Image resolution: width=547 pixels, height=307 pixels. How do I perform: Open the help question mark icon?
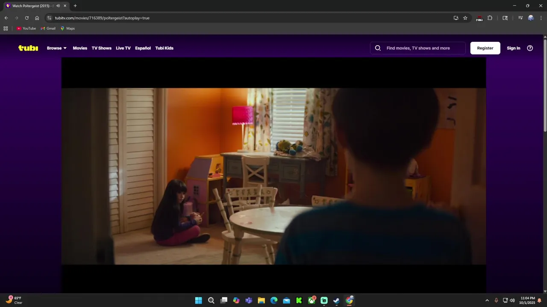[x=530, y=48]
